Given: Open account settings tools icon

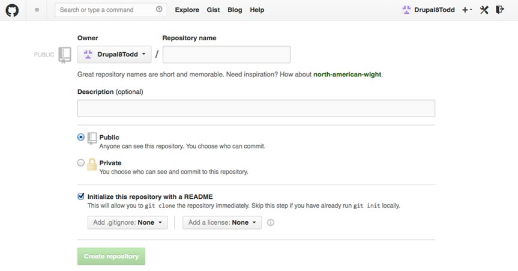Looking at the screenshot, I should tap(484, 10).
